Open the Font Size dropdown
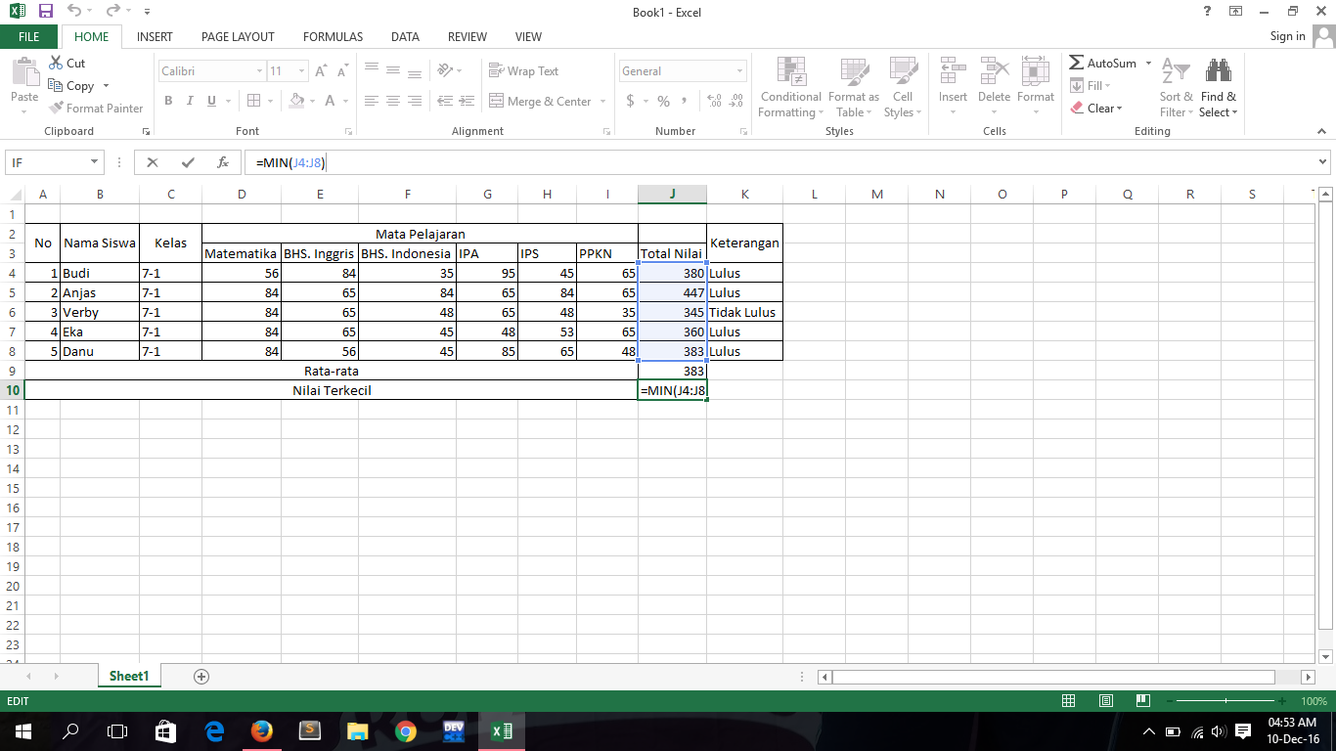This screenshot has height=751, width=1336. pos(300,70)
